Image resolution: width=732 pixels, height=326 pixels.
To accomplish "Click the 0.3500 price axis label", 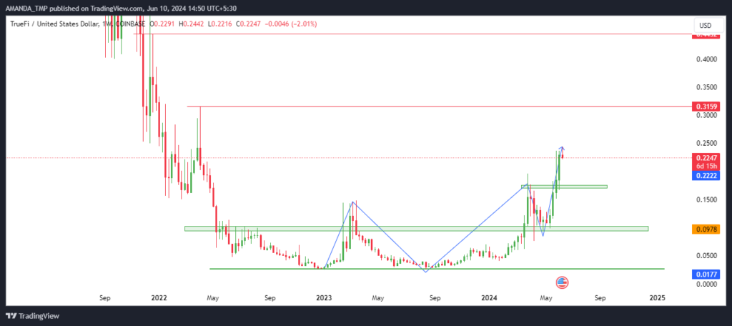I will (706, 87).
